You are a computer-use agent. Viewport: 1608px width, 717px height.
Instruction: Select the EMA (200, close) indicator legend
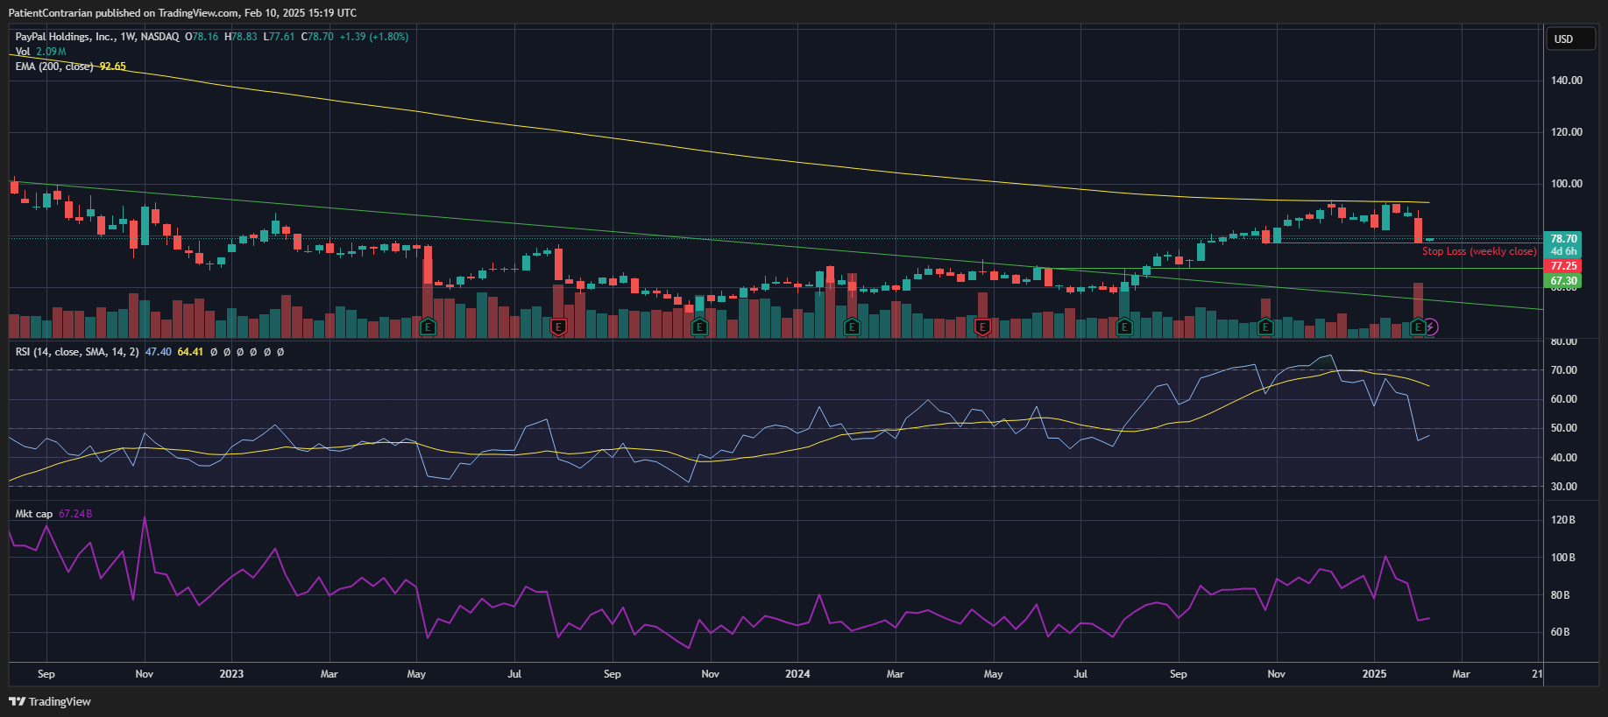(x=54, y=67)
